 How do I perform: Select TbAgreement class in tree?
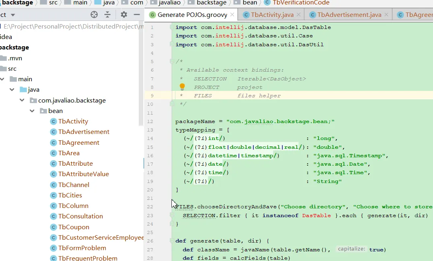(79, 143)
